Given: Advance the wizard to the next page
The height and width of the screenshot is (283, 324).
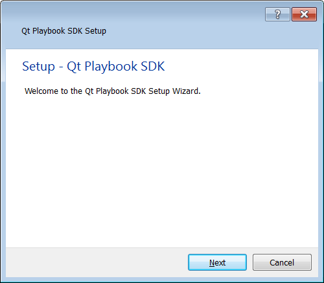Looking at the screenshot, I should [217, 262].
